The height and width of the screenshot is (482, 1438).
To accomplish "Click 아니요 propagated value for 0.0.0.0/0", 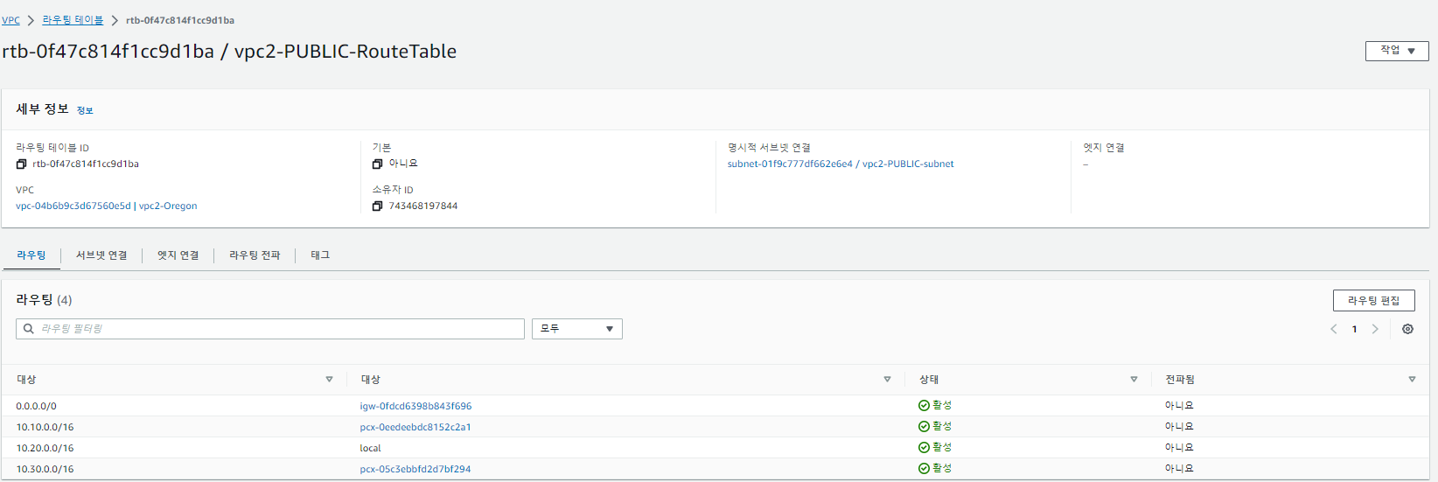I will click(1179, 406).
